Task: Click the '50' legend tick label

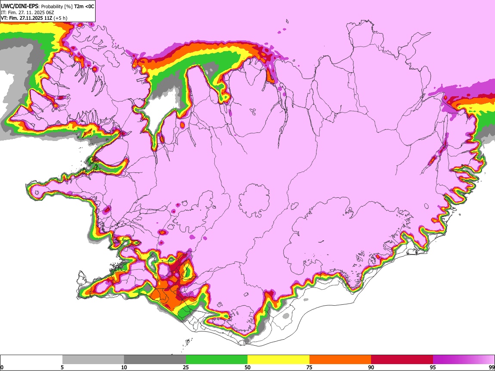Action: click(247, 368)
